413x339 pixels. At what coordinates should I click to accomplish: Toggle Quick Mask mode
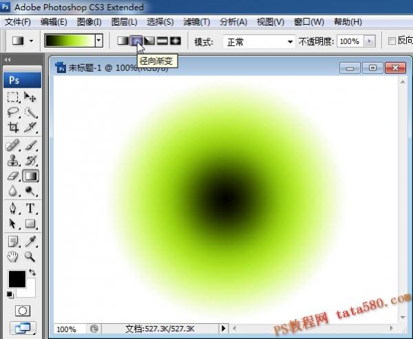[23, 311]
